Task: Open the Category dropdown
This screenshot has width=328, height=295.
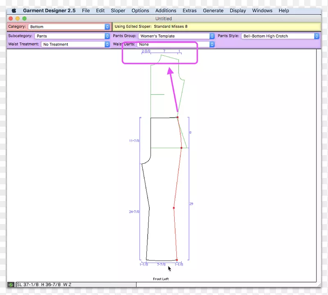Action: click(x=69, y=27)
